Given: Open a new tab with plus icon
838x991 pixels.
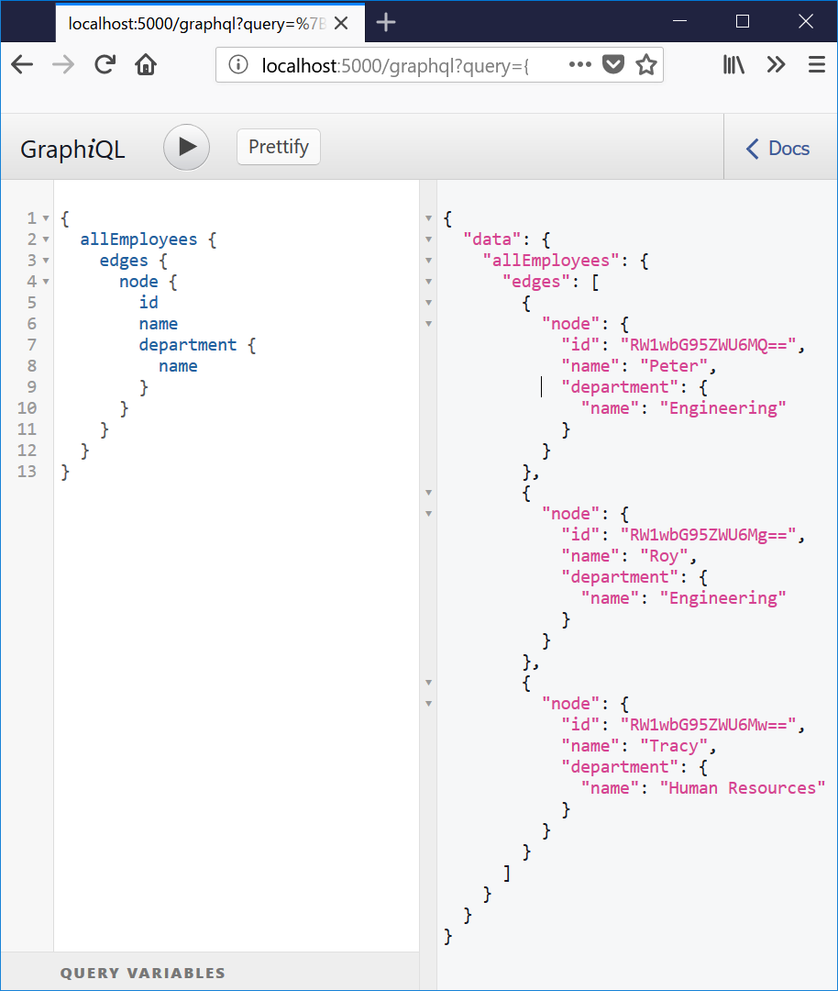Looking at the screenshot, I should (386, 23).
